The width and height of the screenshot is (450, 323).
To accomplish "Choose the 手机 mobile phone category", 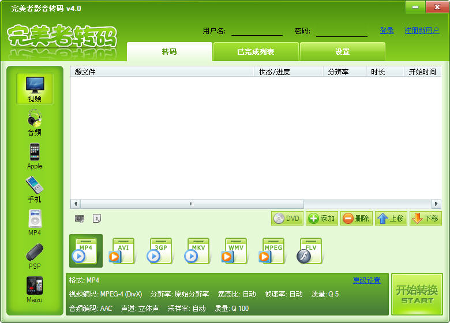I will click(x=35, y=190).
